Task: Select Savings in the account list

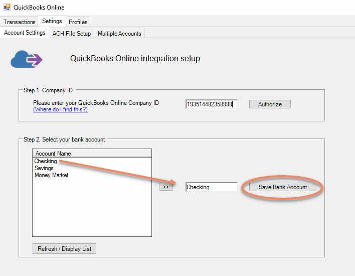Action: (x=44, y=168)
